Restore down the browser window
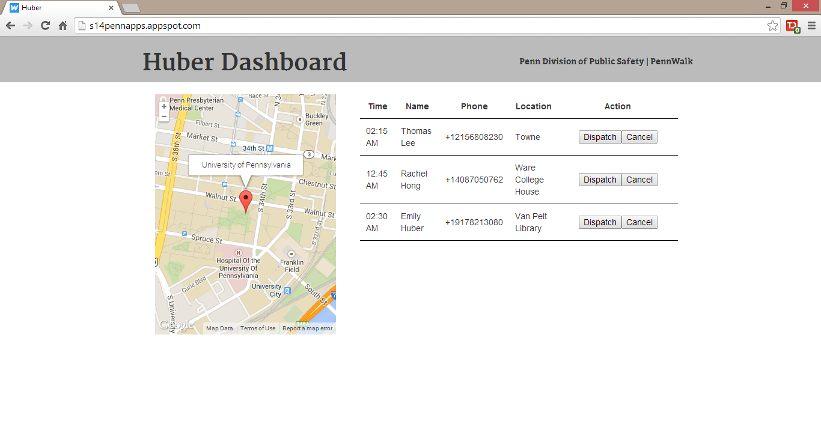The width and height of the screenshot is (821, 436). pos(784,6)
